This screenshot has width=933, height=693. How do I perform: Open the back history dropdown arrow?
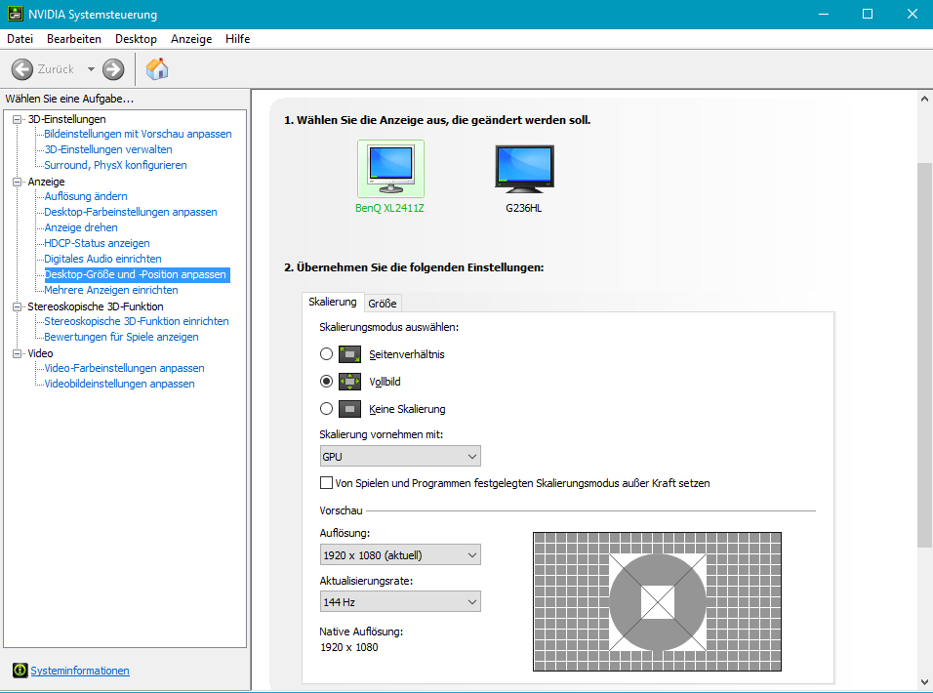91,69
